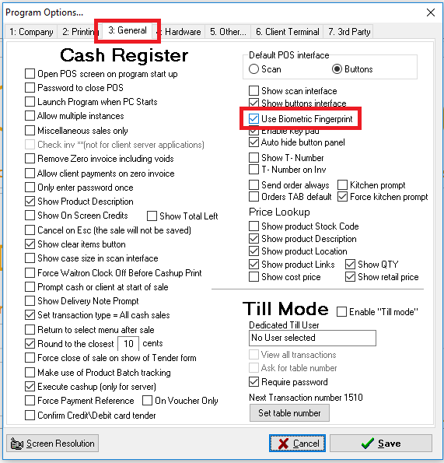Toggle Force kitchen prompt checkbox
Image resolution: width=444 pixels, height=463 pixels.
pos(342,197)
